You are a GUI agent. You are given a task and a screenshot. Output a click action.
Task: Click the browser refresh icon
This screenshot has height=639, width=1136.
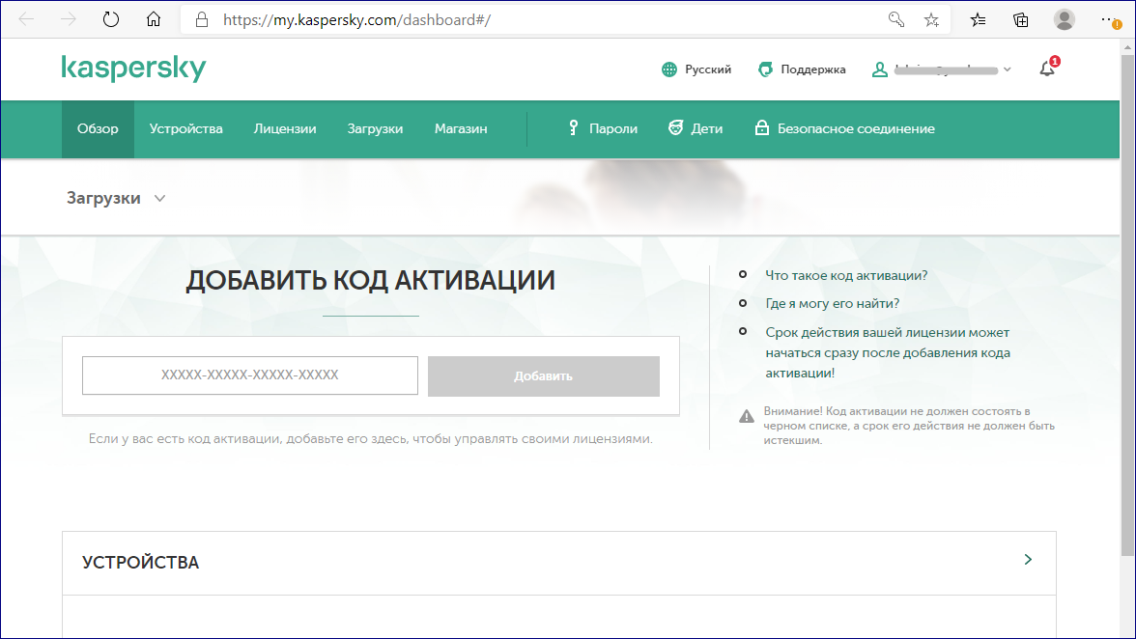click(110, 19)
